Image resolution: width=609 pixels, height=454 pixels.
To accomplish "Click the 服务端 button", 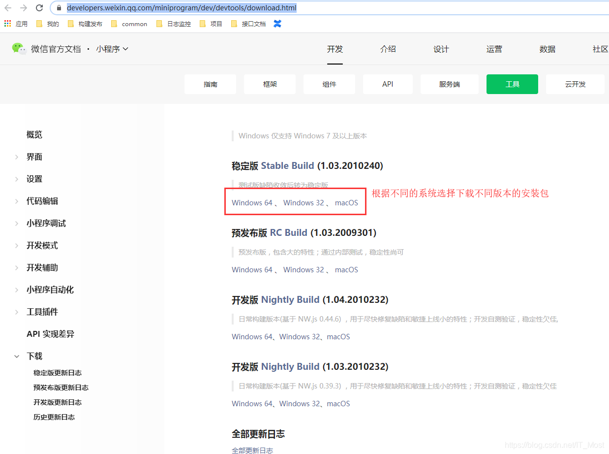I will (x=449, y=84).
